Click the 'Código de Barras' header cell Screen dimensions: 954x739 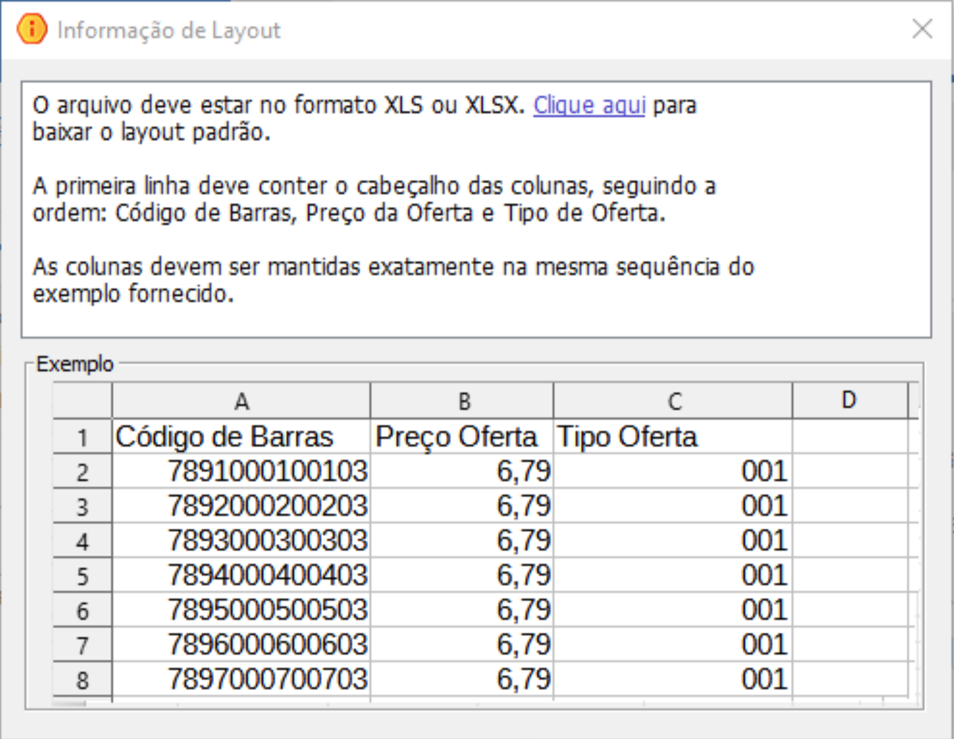click(x=225, y=437)
